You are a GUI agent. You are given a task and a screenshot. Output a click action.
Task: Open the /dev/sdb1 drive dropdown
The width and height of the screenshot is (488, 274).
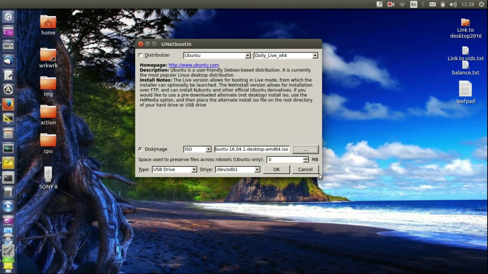(238, 169)
